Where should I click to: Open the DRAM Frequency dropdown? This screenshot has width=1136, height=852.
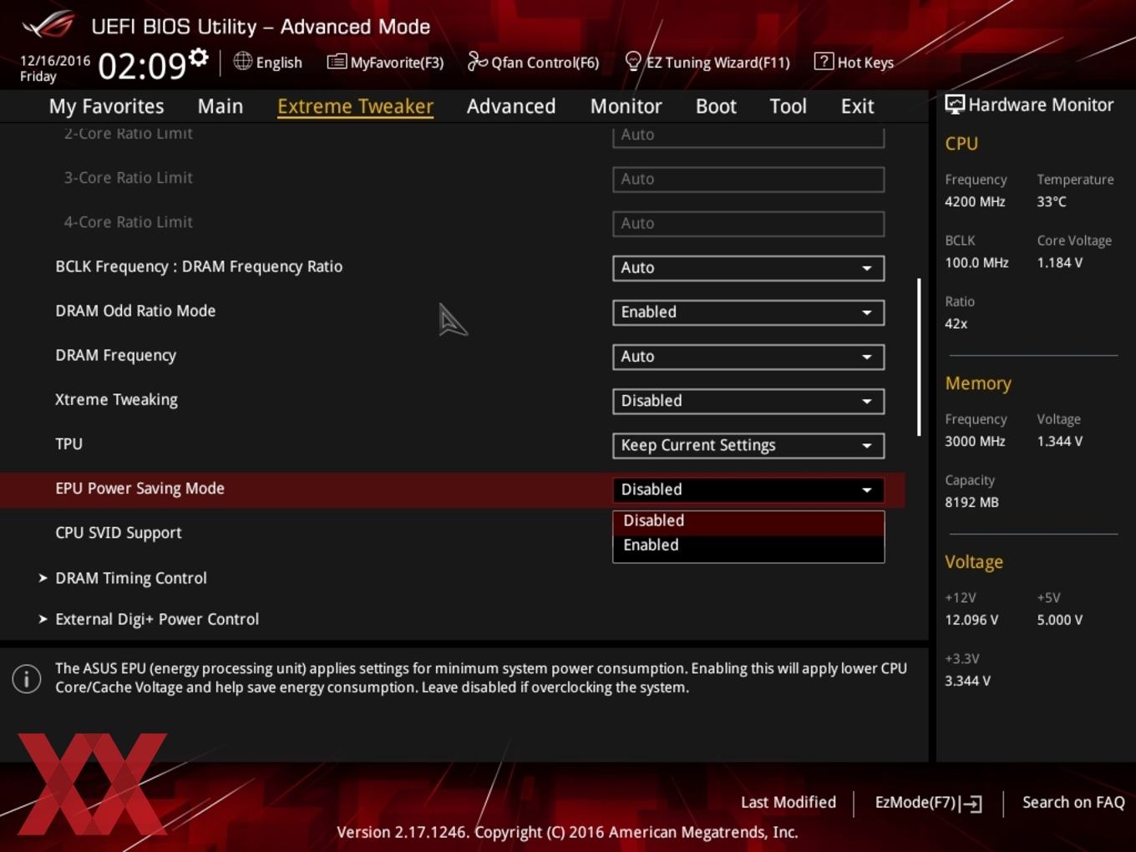click(748, 357)
